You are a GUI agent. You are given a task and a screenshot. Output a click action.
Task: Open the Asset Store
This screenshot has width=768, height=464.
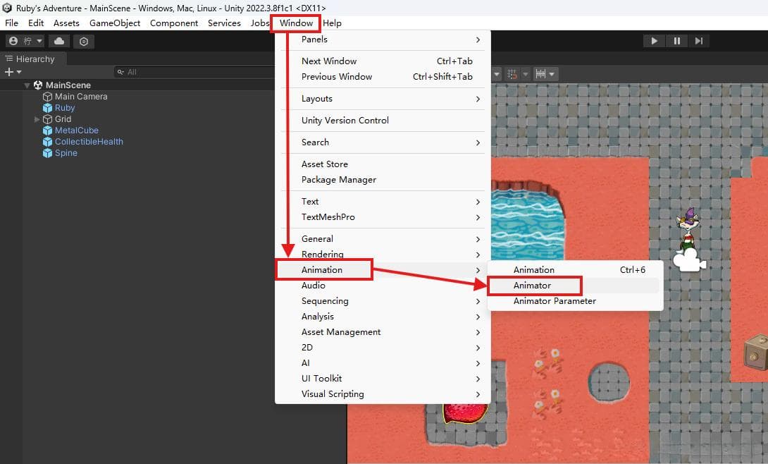point(383,164)
